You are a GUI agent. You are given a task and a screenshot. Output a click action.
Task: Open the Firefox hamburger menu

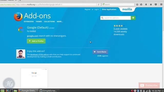161,5
